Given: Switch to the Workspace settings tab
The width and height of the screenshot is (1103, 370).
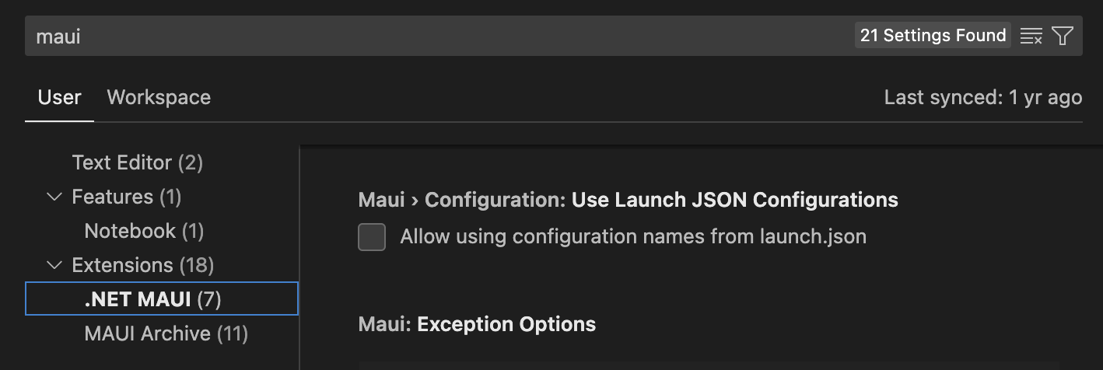Looking at the screenshot, I should pyautogui.click(x=159, y=97).
